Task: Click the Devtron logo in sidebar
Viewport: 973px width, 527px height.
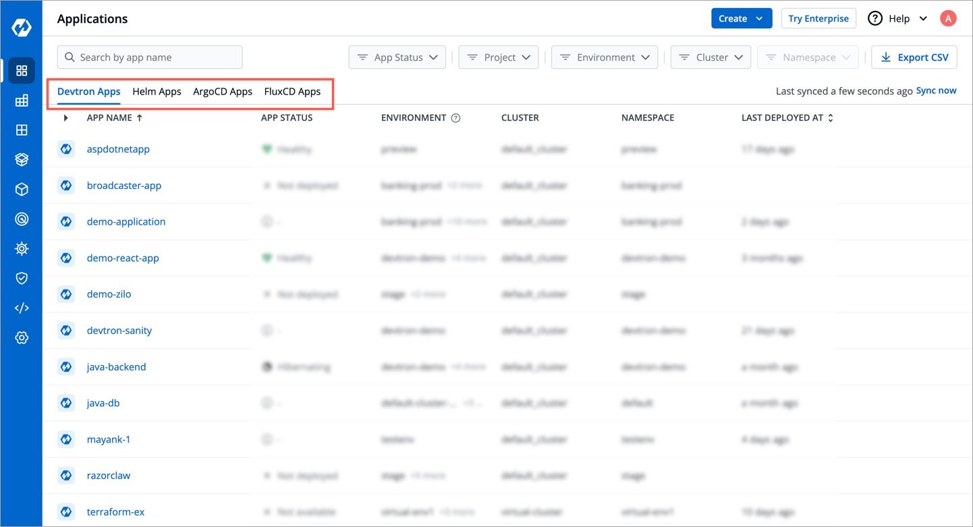Action: point(22,28)
